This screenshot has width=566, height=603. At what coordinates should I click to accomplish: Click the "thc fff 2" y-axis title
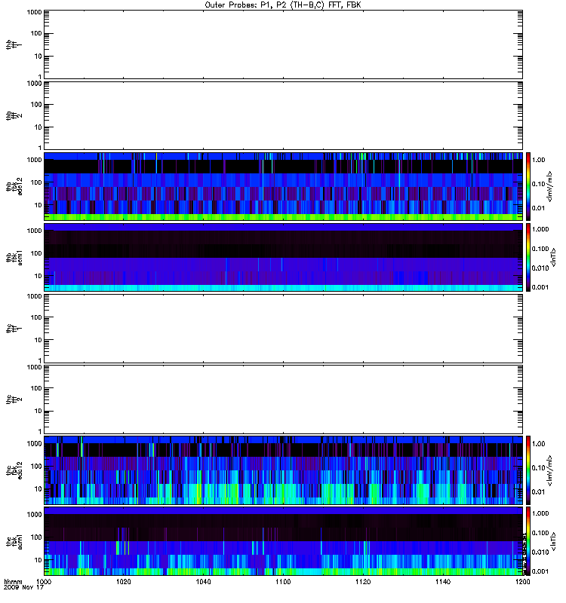tap(14, 399)
